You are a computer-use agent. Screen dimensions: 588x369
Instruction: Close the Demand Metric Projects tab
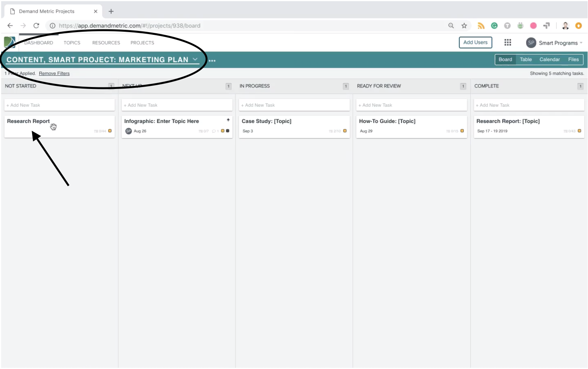[96, 11]
